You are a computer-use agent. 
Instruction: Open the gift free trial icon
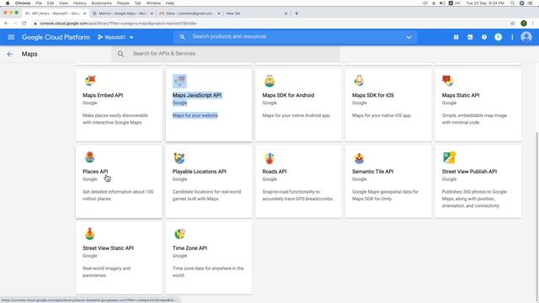(456, 37)
